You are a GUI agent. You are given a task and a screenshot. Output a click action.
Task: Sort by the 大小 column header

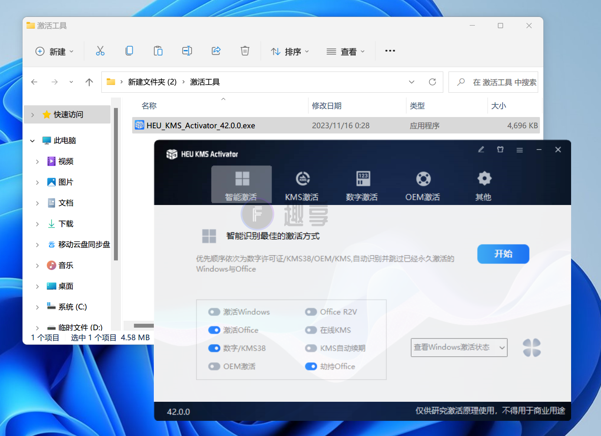[498, 106]
